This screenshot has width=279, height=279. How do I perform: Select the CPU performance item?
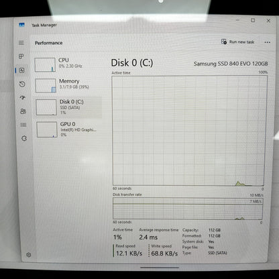point(68,64)
